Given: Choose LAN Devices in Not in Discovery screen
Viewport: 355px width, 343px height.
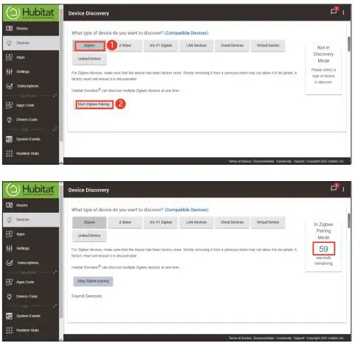Looking at the screenshot, I should click(x=197, y=46).
